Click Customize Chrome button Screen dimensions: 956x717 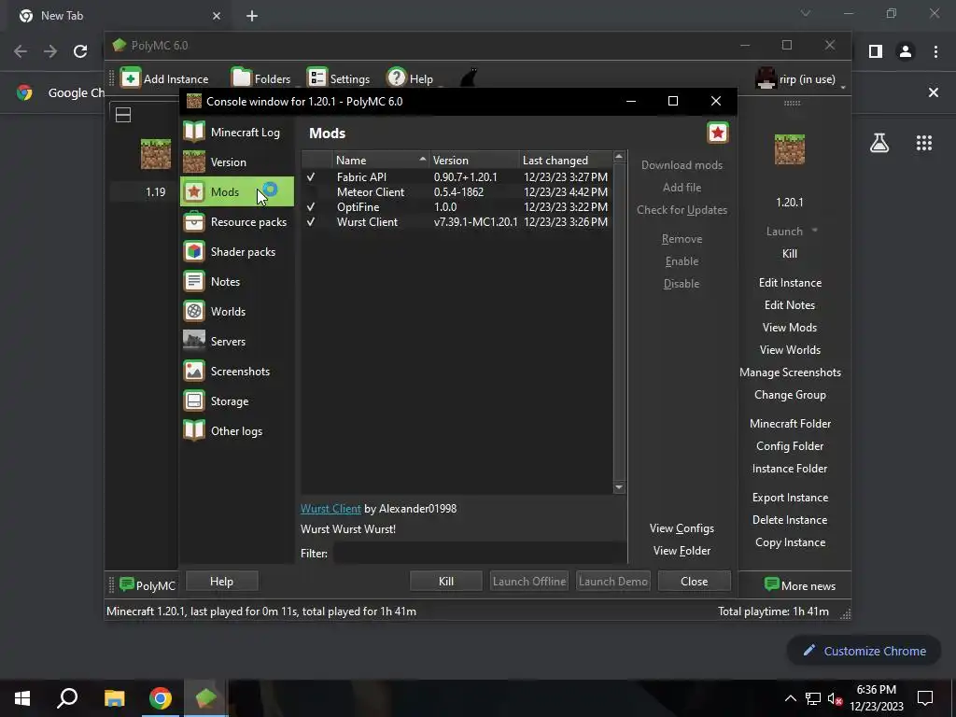coord(865,651)
